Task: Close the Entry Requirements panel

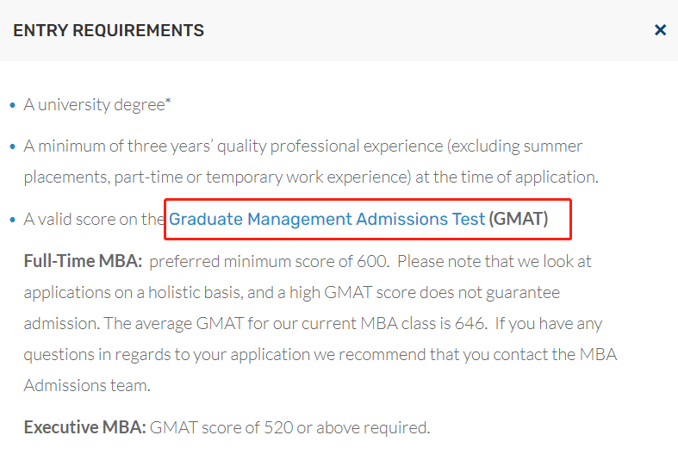Action: 660,30
